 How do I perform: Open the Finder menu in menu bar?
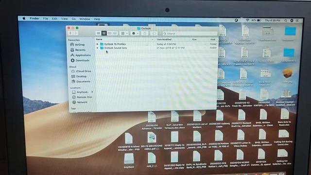tap(35, 18)
